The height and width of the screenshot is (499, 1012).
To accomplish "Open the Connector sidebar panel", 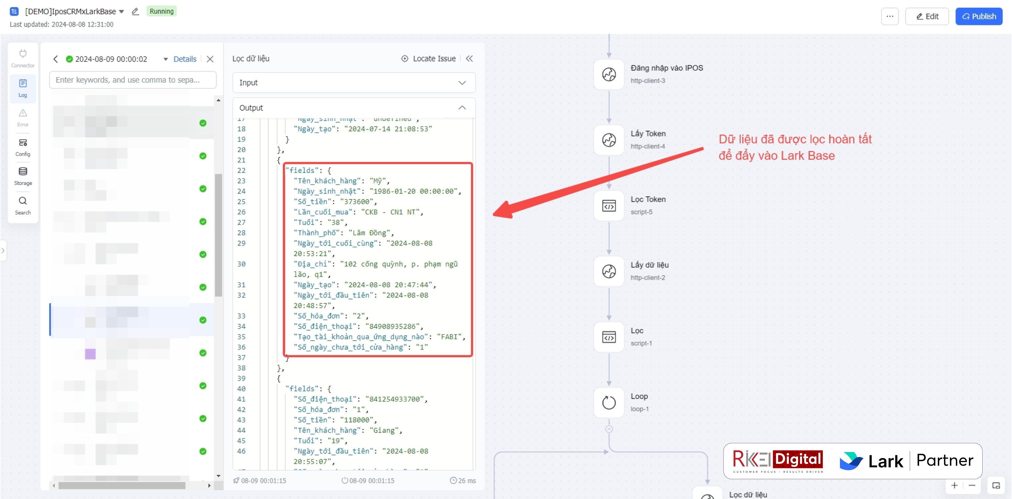I will 23,58.
